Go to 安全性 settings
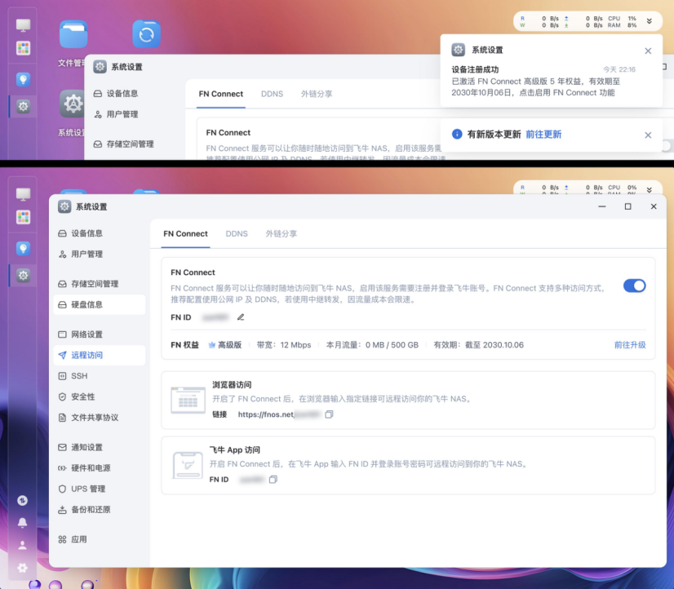The height and width of the screenshot is (589, 674). tap(100, 396)
